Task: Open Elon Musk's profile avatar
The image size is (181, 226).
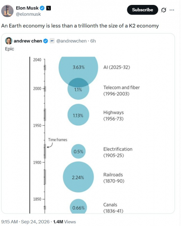Action: pyautogui.click(x=8, y=11)
